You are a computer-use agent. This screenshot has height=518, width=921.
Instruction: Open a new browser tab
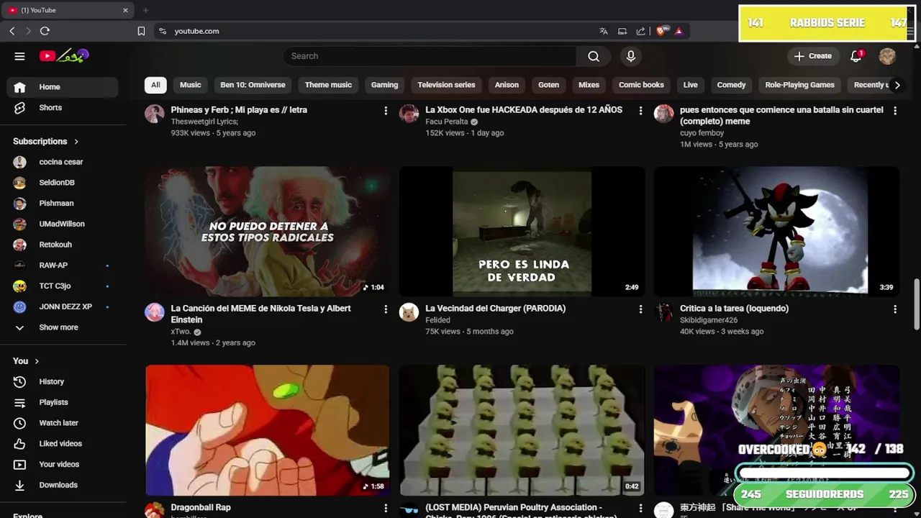[x=145, y=10]
